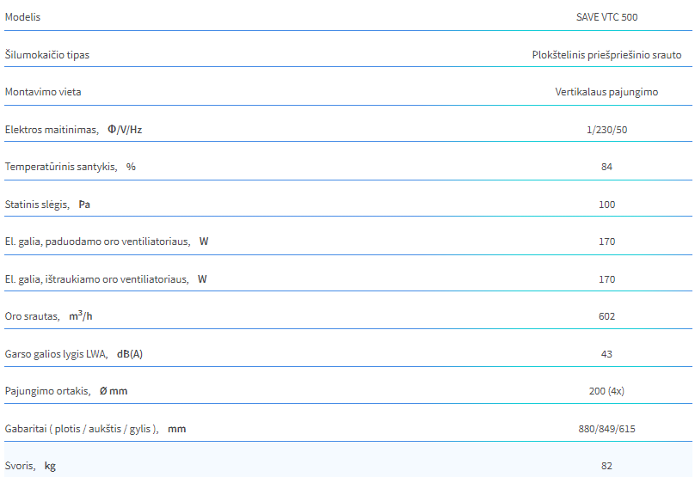The height and width of the screenshot is (477, 695).
Task: Select the '43' sound level value
Action: (x=606, y=354)
